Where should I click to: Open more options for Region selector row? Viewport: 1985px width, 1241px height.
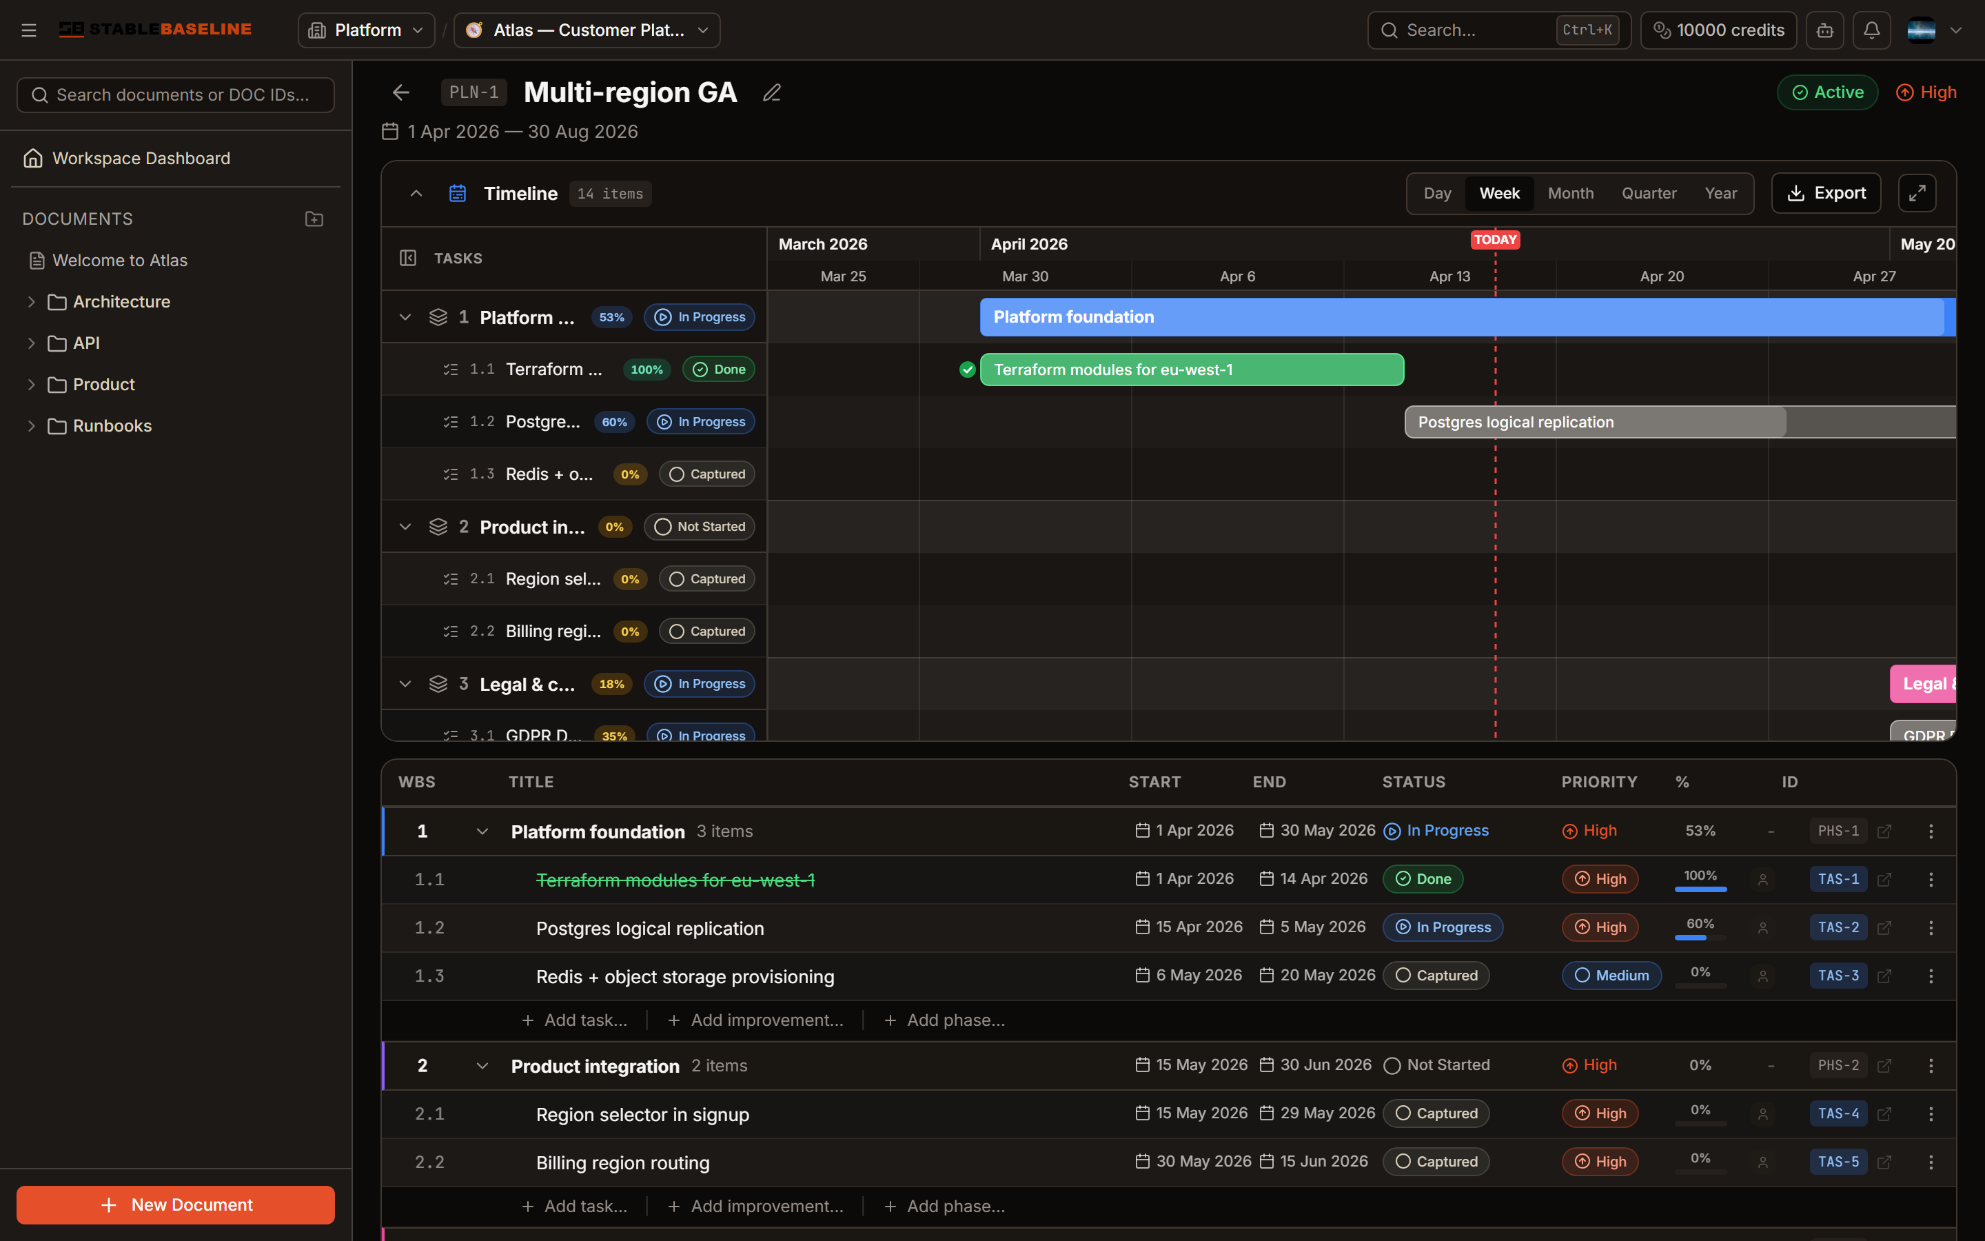[x=1931, y=1113]
